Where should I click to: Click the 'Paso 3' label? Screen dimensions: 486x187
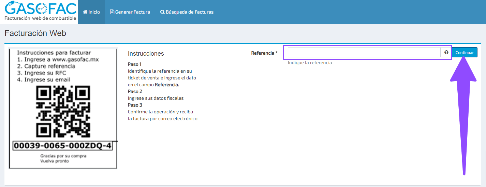(135, 105)
